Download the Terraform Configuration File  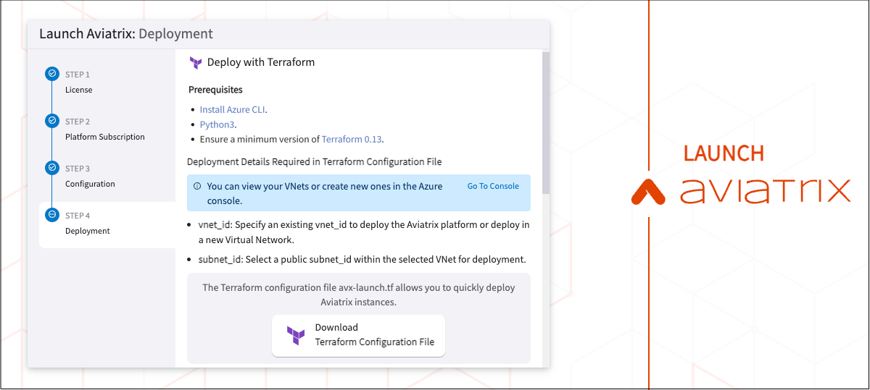tap(358, 335)
